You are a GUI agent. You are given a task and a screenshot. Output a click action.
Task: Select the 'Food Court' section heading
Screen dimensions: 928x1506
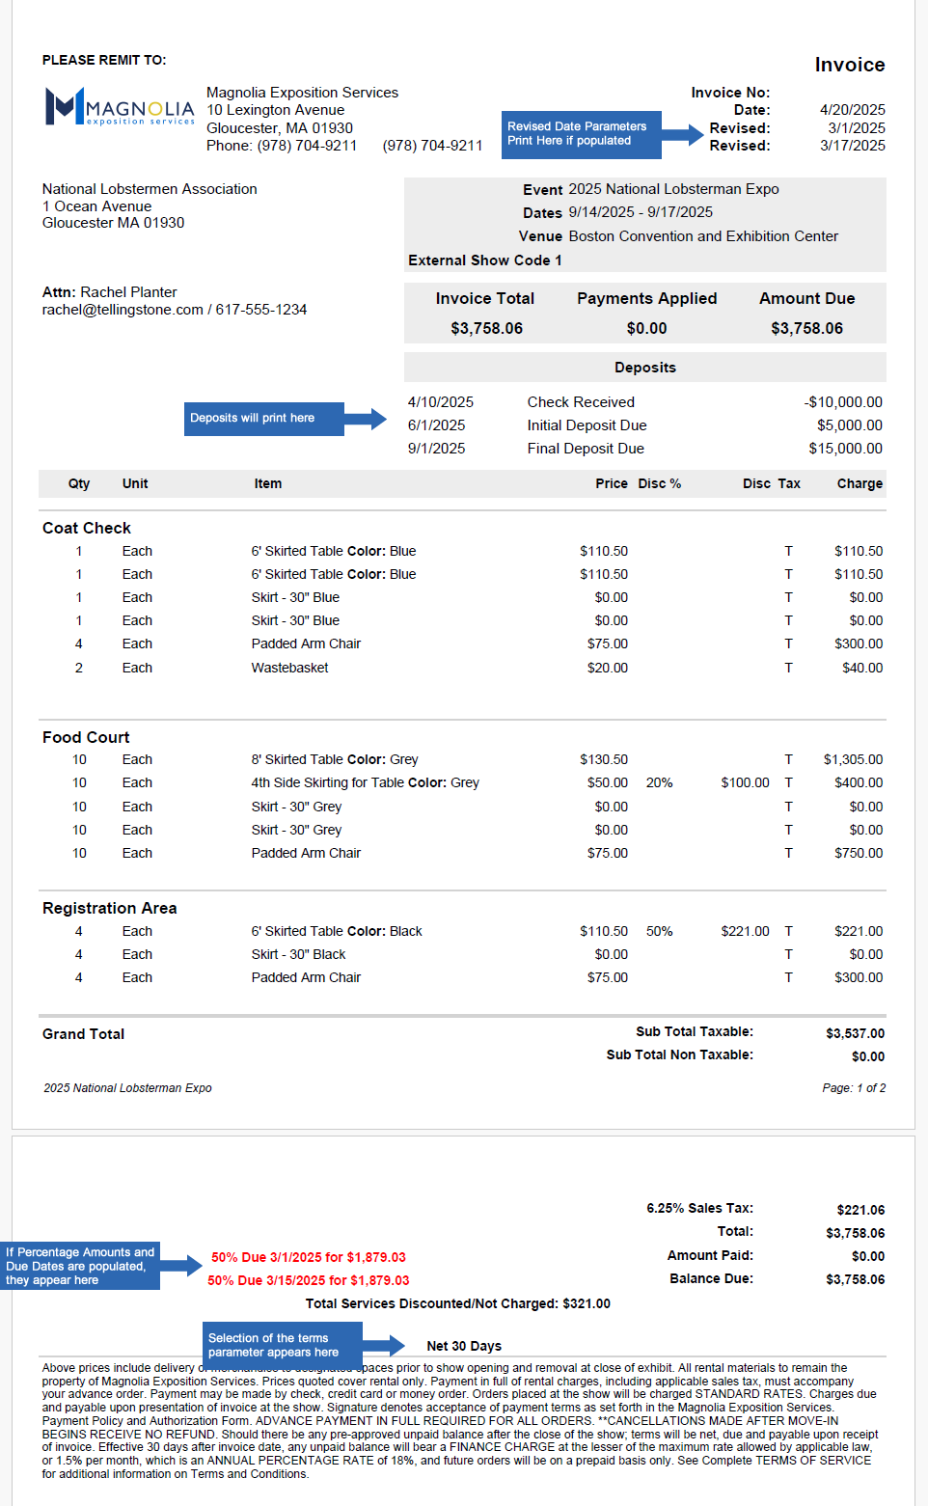(x=86, y=737)
